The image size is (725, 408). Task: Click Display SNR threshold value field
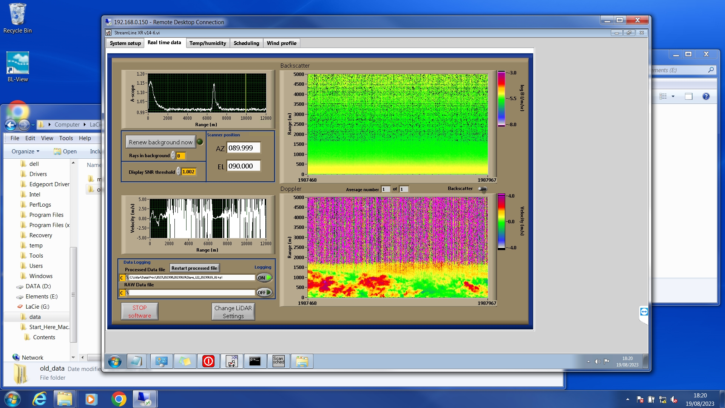coord(188,172)
